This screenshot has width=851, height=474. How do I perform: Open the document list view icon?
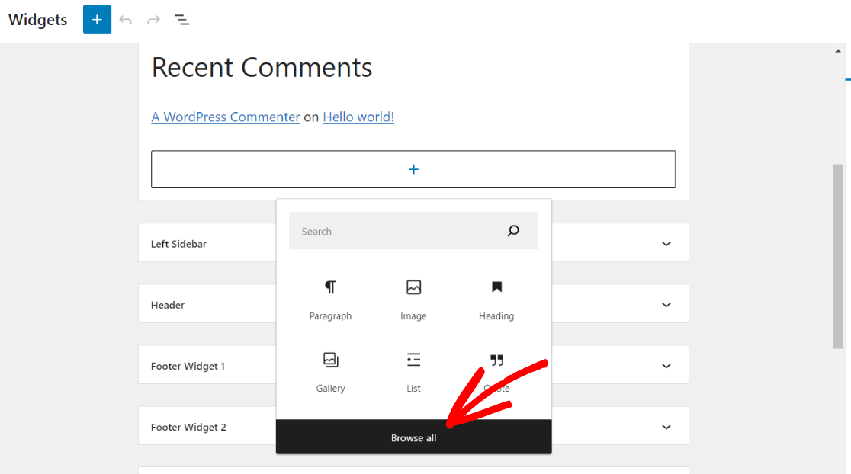click(x=181, y=19)
